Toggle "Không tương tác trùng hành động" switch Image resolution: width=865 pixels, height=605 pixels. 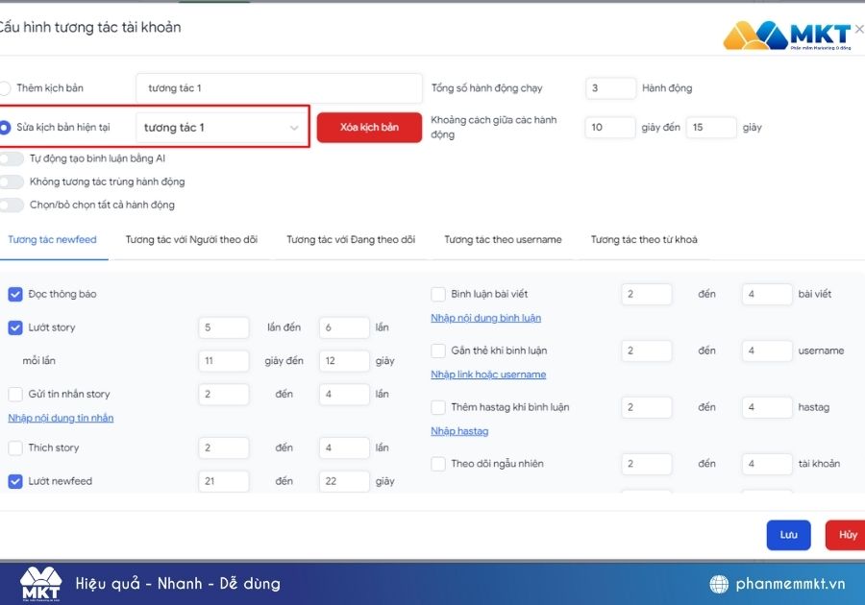point(11,181)
